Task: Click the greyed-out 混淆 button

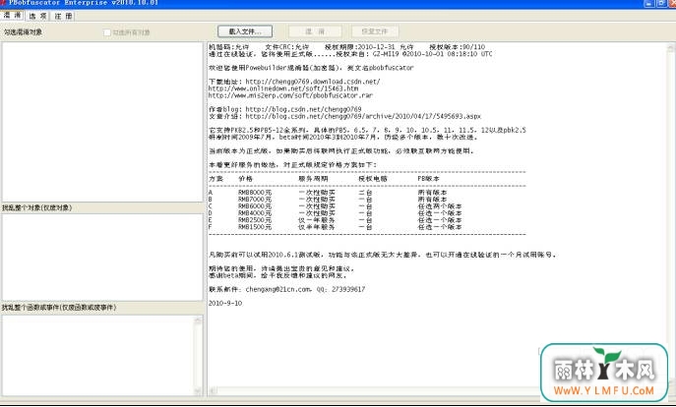Action: point(315,31)
